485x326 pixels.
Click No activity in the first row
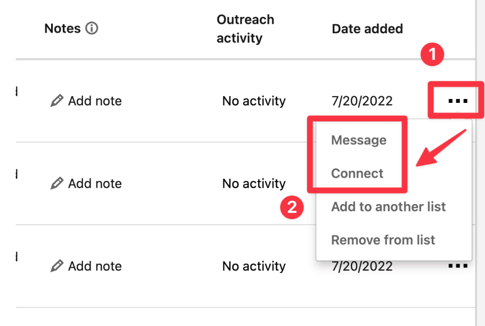pyautogui.click(x=254, y=101)
